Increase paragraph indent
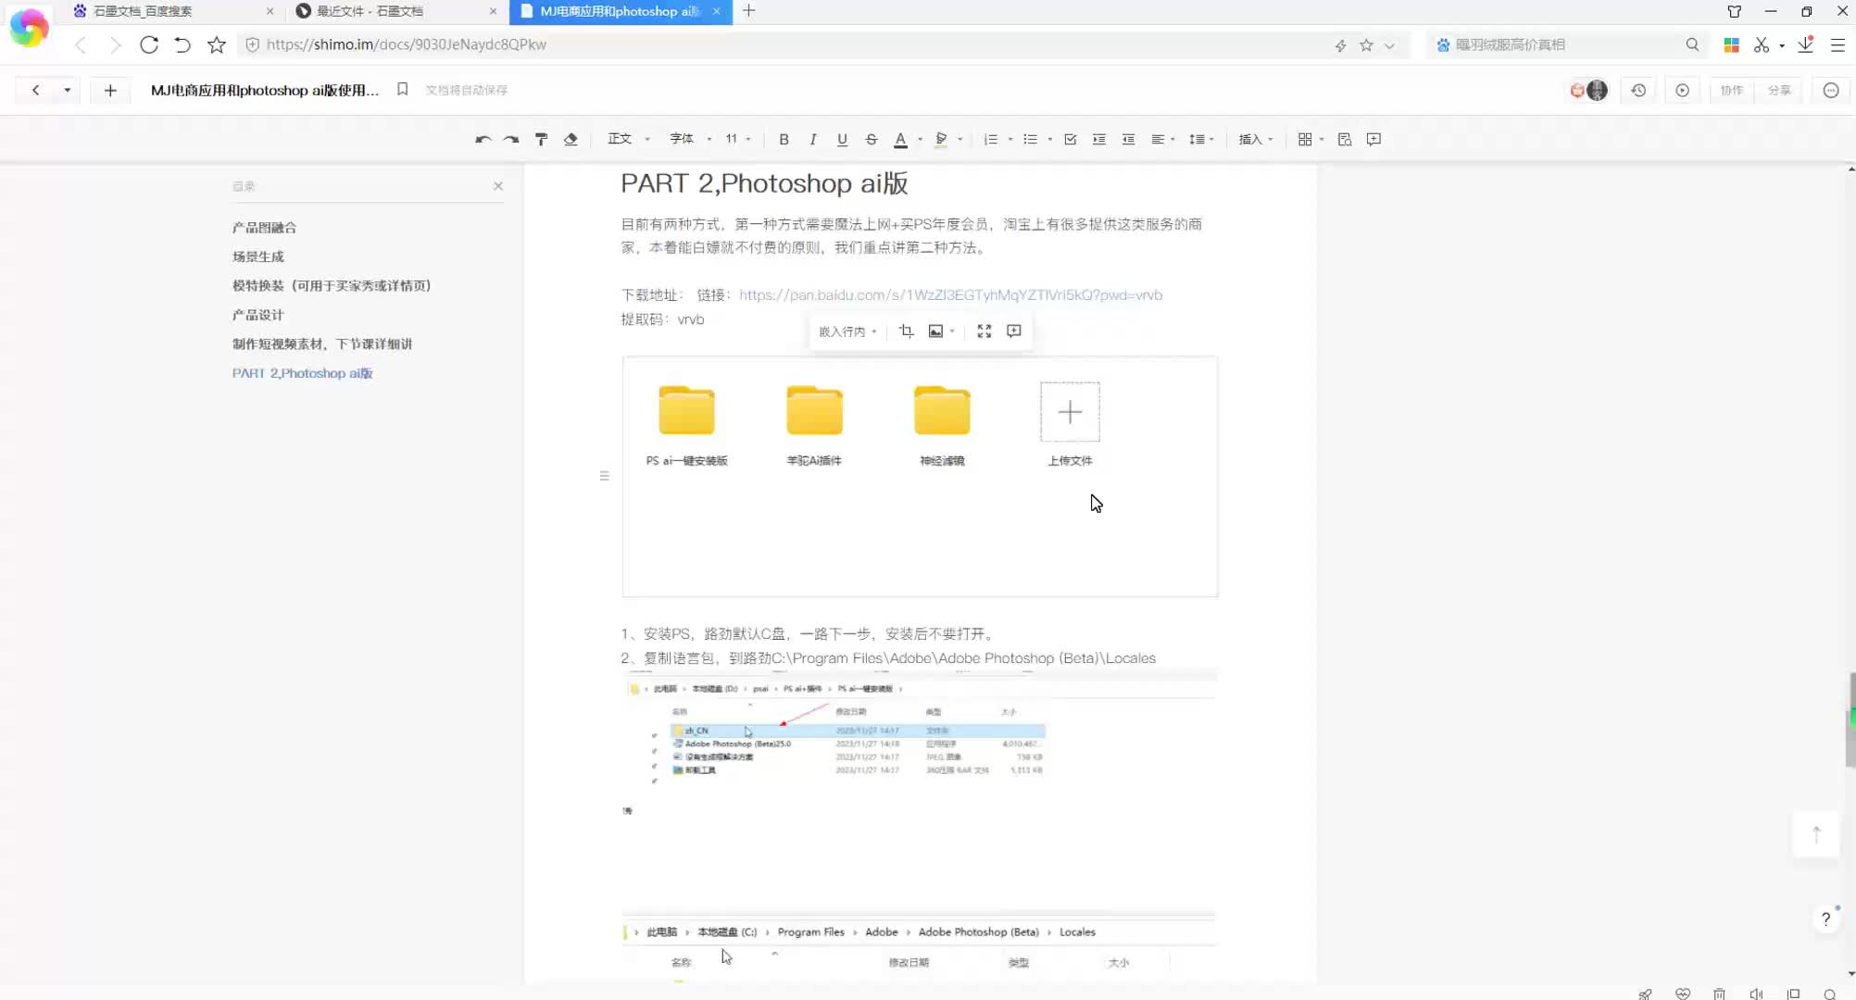 pos(1099,139)
